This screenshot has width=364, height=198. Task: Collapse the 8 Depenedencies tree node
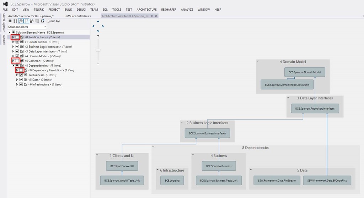click(13, 66)
